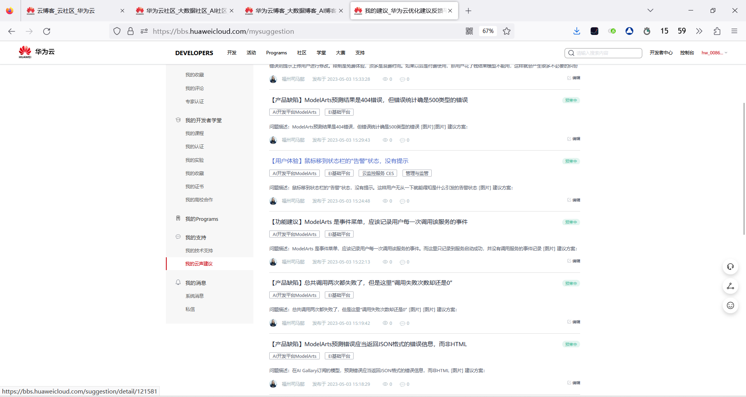Open the 大赛 navigation menu

[x=341, y=53]
